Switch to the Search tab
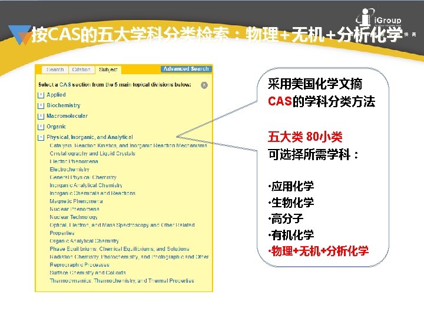The height and width of the screenshot is (318, 424). [55, 69]
